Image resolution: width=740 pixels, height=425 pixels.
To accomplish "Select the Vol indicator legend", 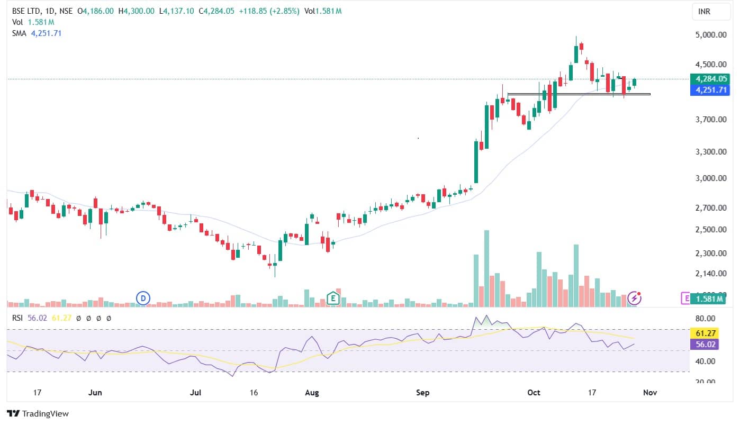I will point(17,22).
